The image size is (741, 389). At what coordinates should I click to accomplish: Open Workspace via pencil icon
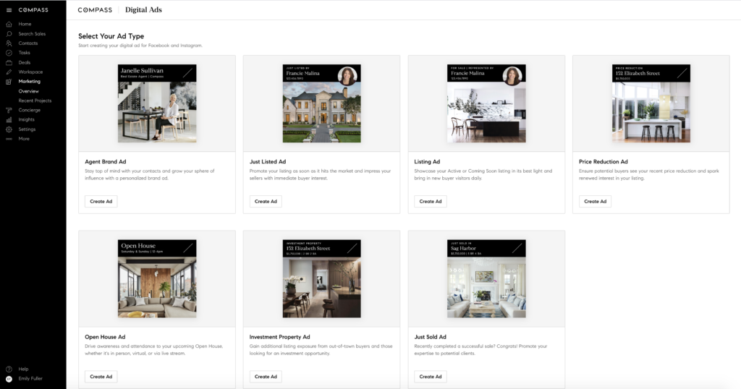click(x=9, y=72)
